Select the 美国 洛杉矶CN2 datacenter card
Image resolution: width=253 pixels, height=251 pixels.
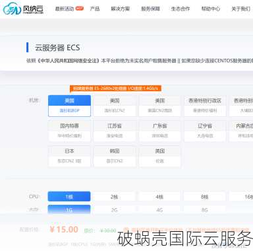coord(115,106)
